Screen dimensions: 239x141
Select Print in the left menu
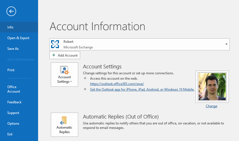tap(11, 70)
